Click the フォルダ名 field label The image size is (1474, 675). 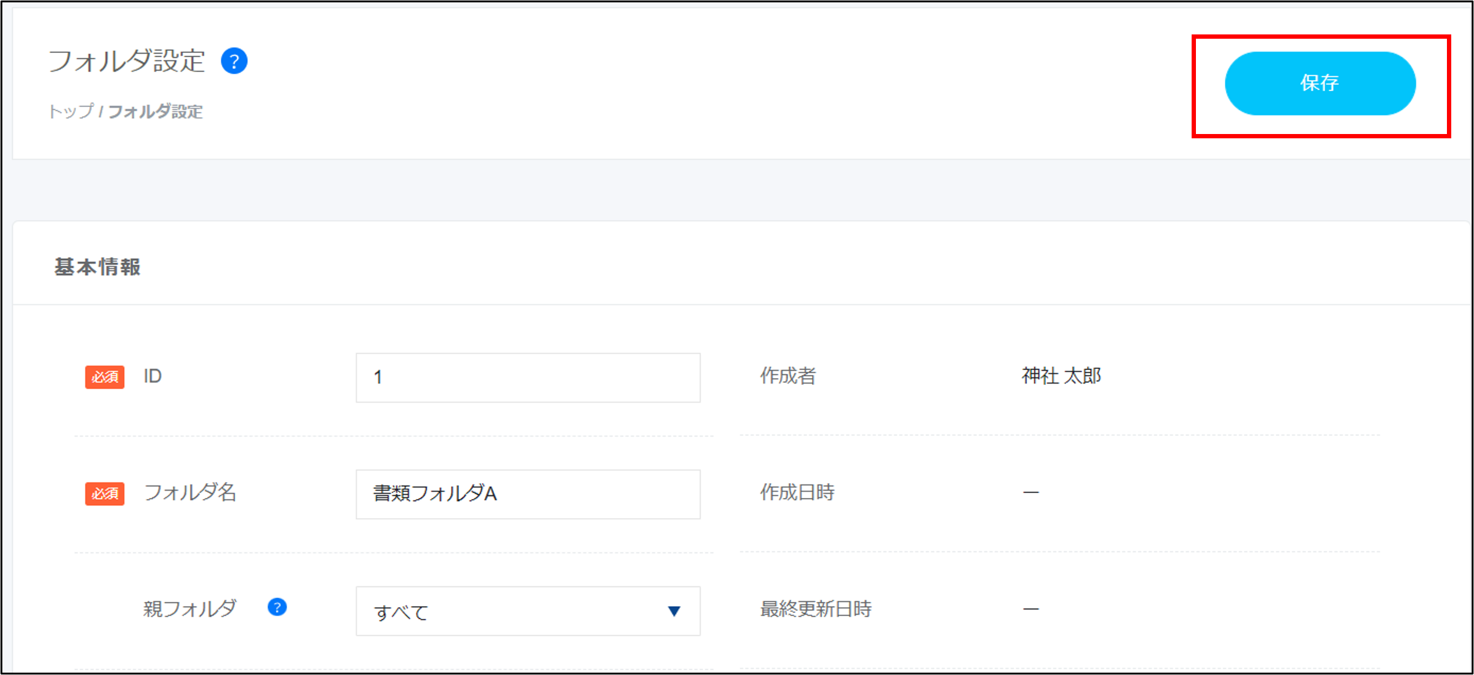[189, 492]
